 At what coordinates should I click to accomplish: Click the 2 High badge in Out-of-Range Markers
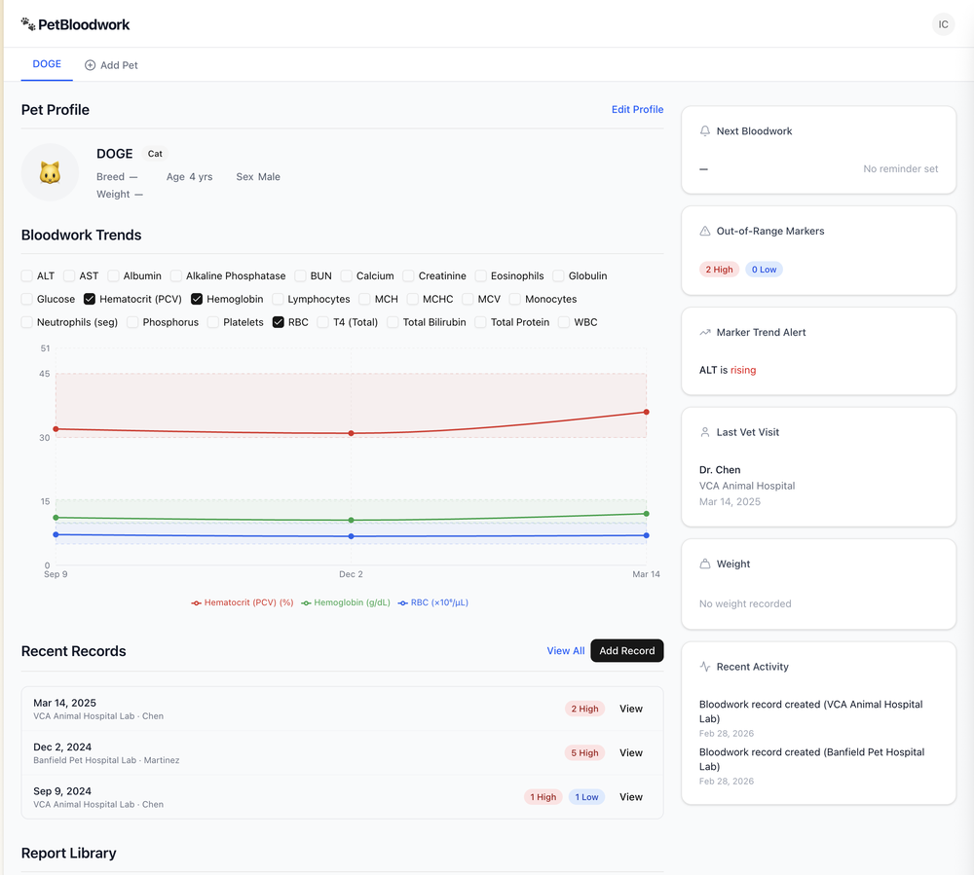click(719, 270)
